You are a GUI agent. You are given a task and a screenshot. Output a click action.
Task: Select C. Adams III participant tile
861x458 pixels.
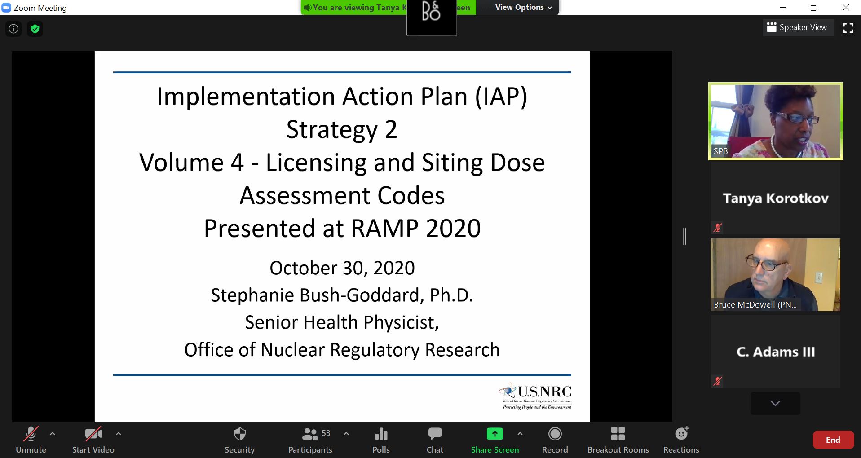coord(776,352)
